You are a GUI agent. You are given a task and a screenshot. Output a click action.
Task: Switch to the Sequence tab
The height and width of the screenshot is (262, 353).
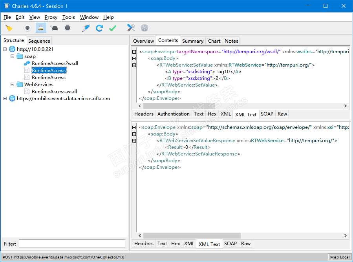pos(39,41)
